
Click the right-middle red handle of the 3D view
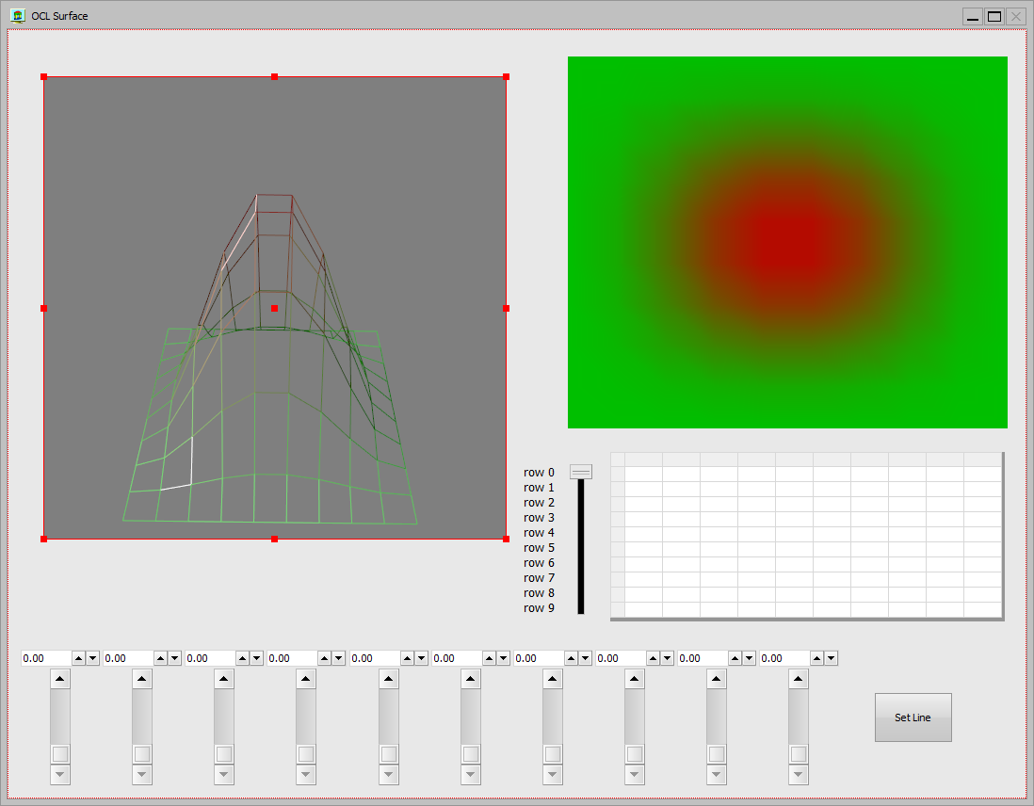pyautogui.click(x=506, y=308)
